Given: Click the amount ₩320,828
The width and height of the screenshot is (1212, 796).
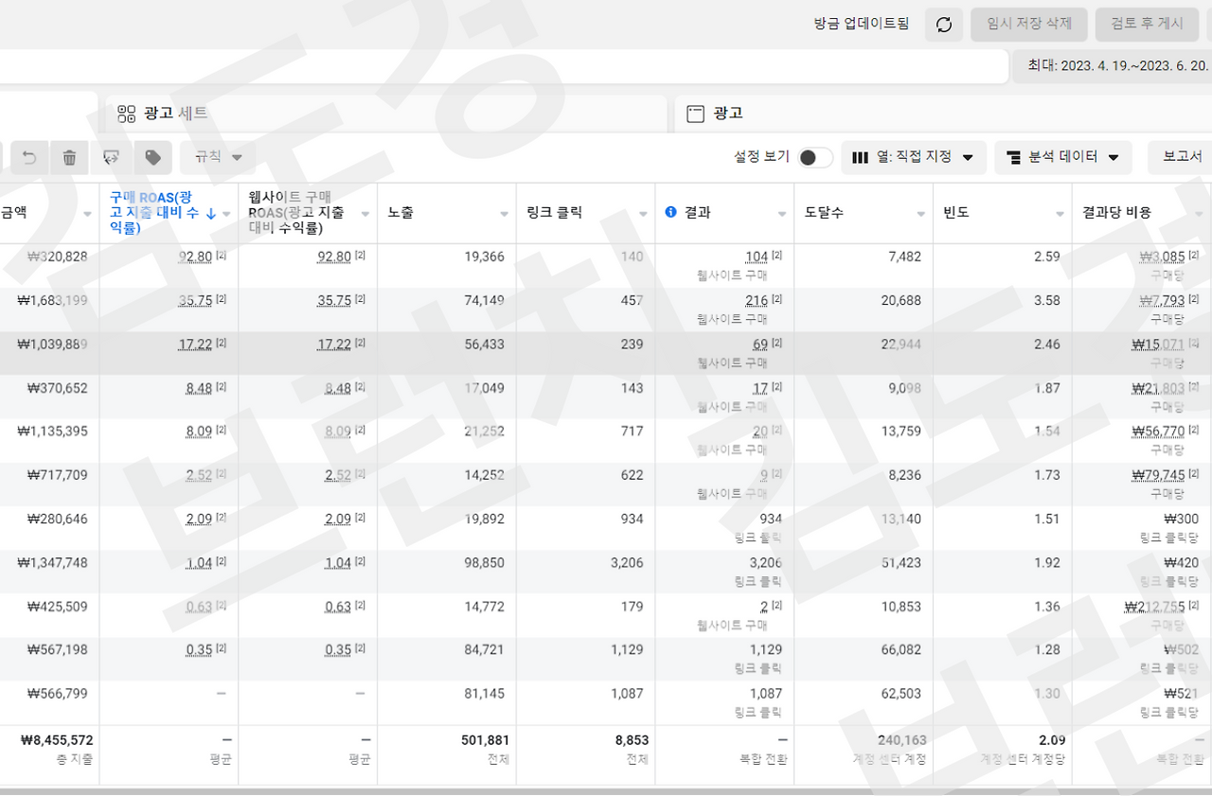Looking at the screenshot, I should pos(58,256).
